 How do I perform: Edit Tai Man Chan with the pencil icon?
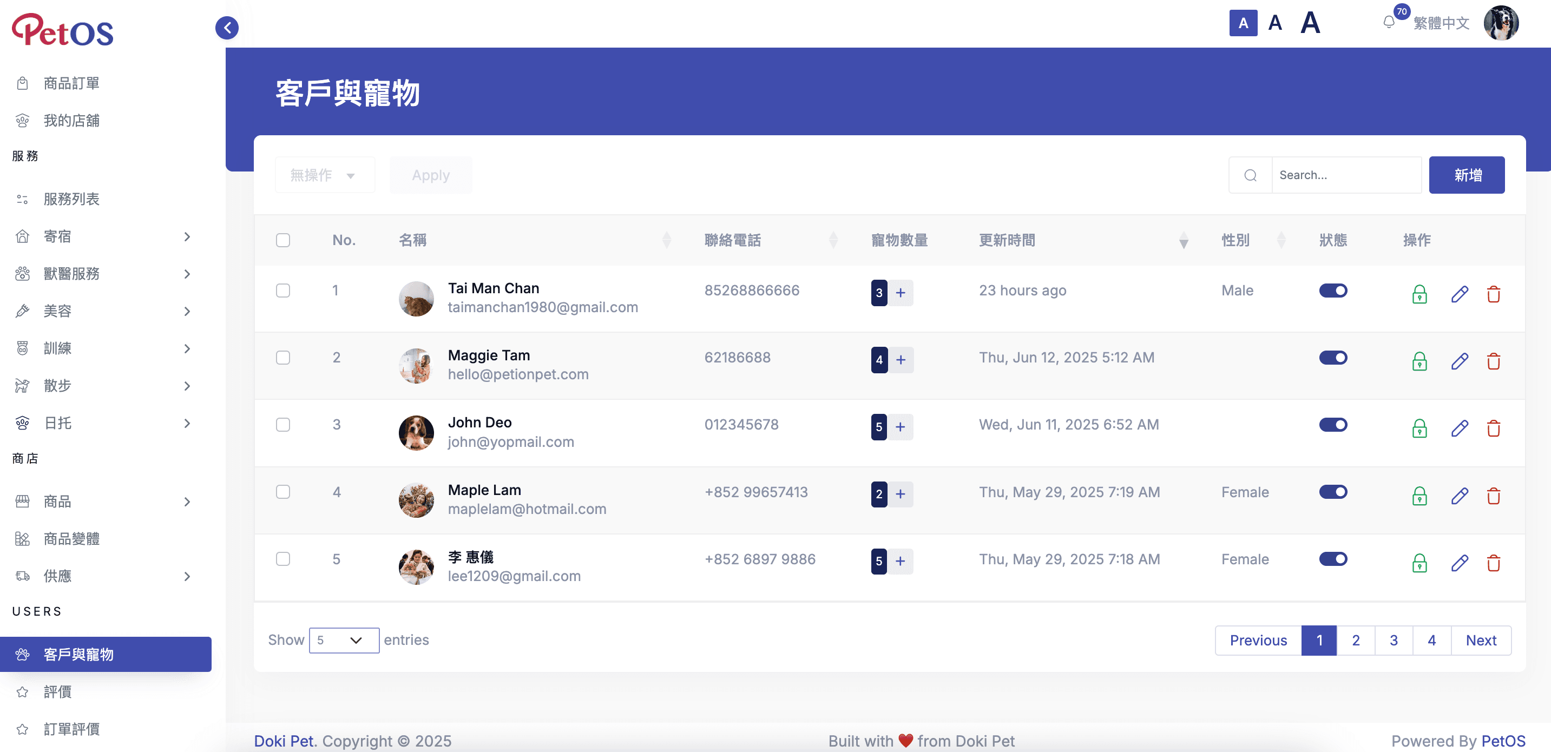(1460, 294)
